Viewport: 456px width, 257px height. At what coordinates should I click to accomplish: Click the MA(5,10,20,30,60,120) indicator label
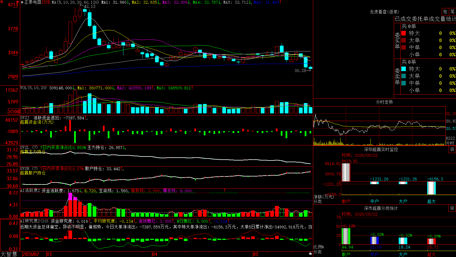click(75, 2)
